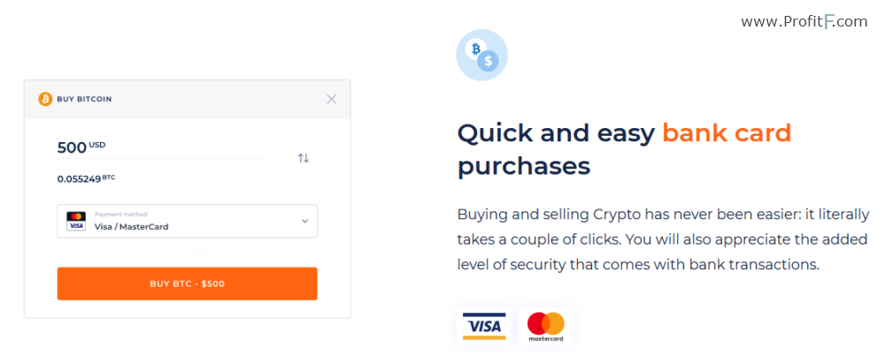Click the orange Bitcoin logo icon
885x363 pixels.
[45, 99]
